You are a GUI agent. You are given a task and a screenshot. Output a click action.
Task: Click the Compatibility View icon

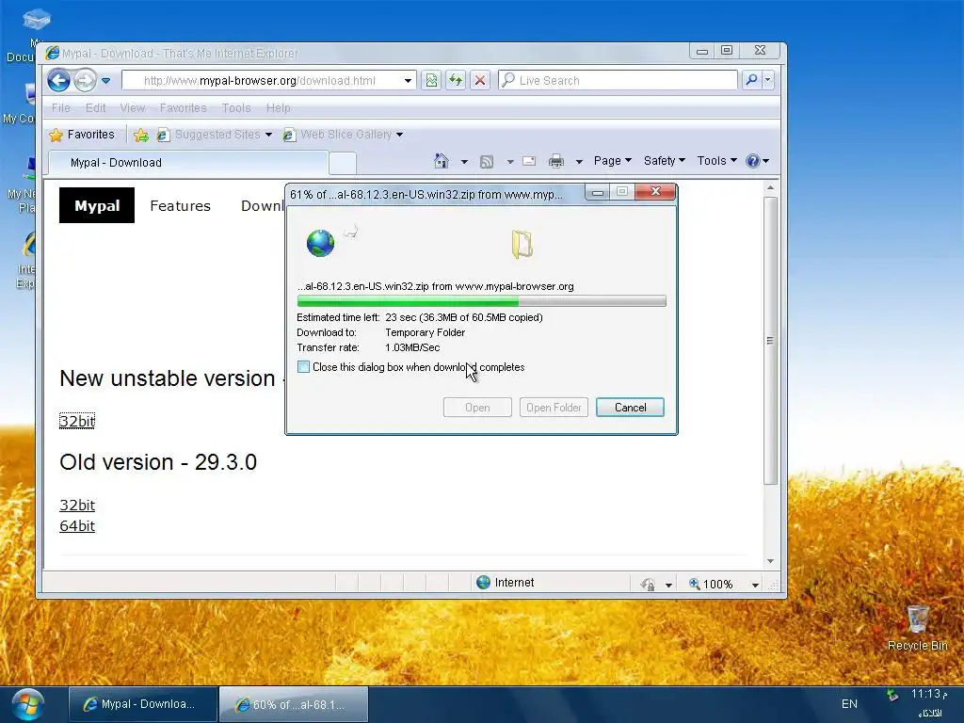[431, 81]
